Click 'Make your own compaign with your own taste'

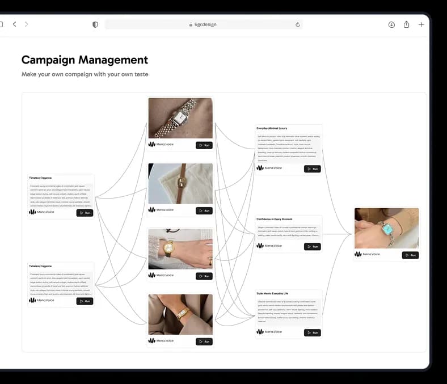[x=85, y=74]
